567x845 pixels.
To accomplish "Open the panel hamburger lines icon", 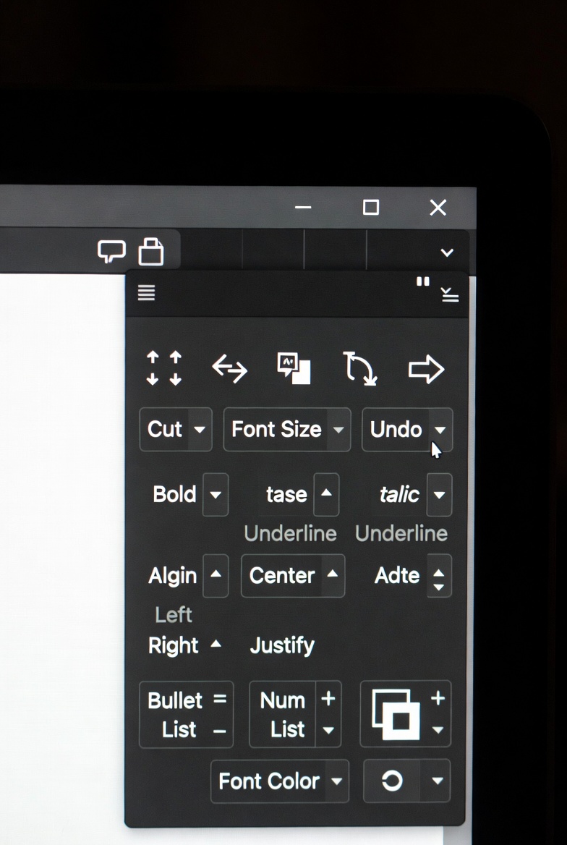I will tap(146, 293).
